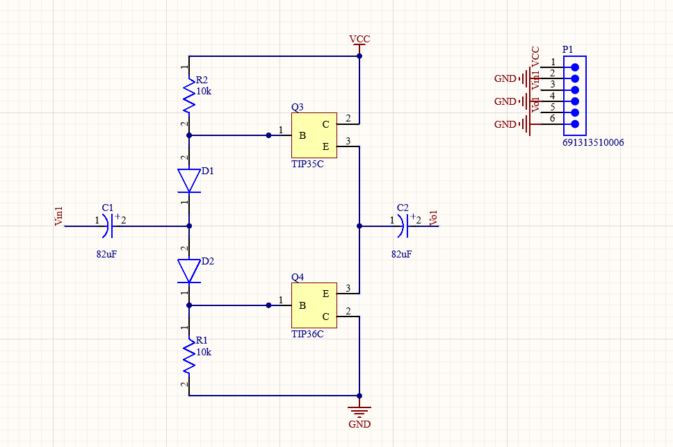This screenshot has width=673, height=447.
Task: Select the C1 capacitor symbol
Action: (x=107, y=226)
